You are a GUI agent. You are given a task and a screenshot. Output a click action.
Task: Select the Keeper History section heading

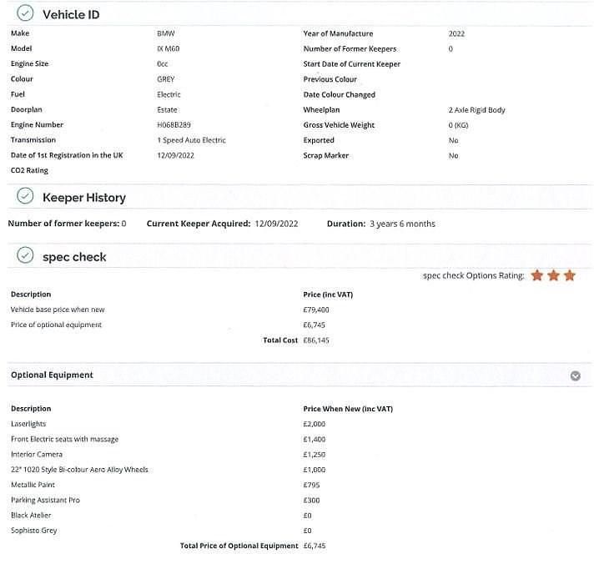(83, 198)
